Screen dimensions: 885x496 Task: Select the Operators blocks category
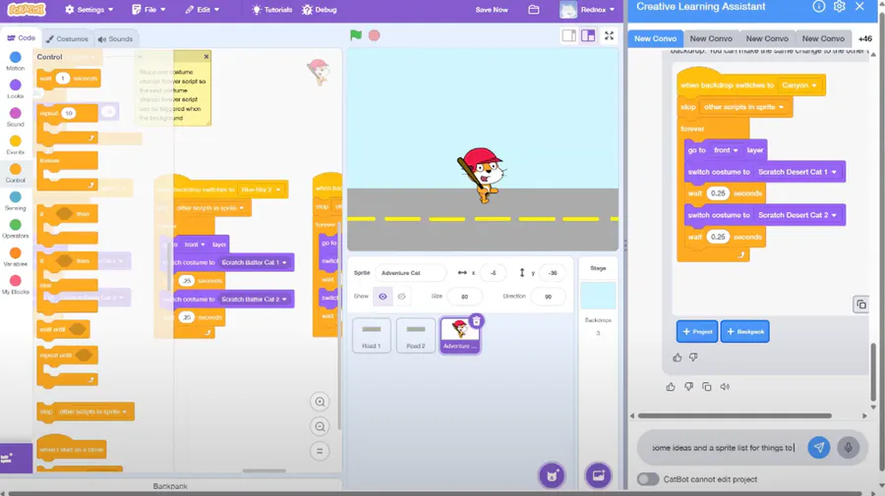pyautogui.click(x=15, y=229)
